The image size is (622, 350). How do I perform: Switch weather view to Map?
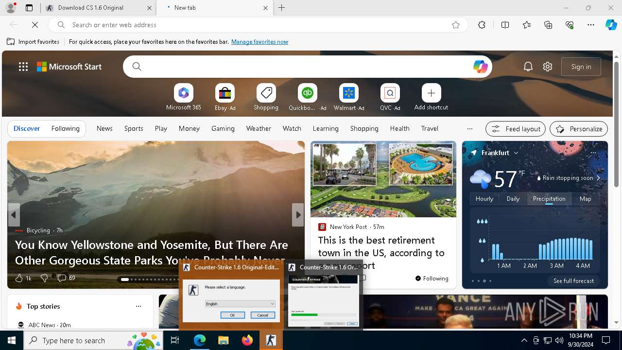[586, 199]
